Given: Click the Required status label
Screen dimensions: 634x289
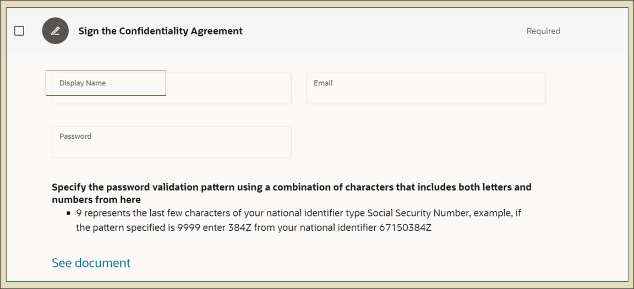Looking at the screenshot, I should (543, 31).
